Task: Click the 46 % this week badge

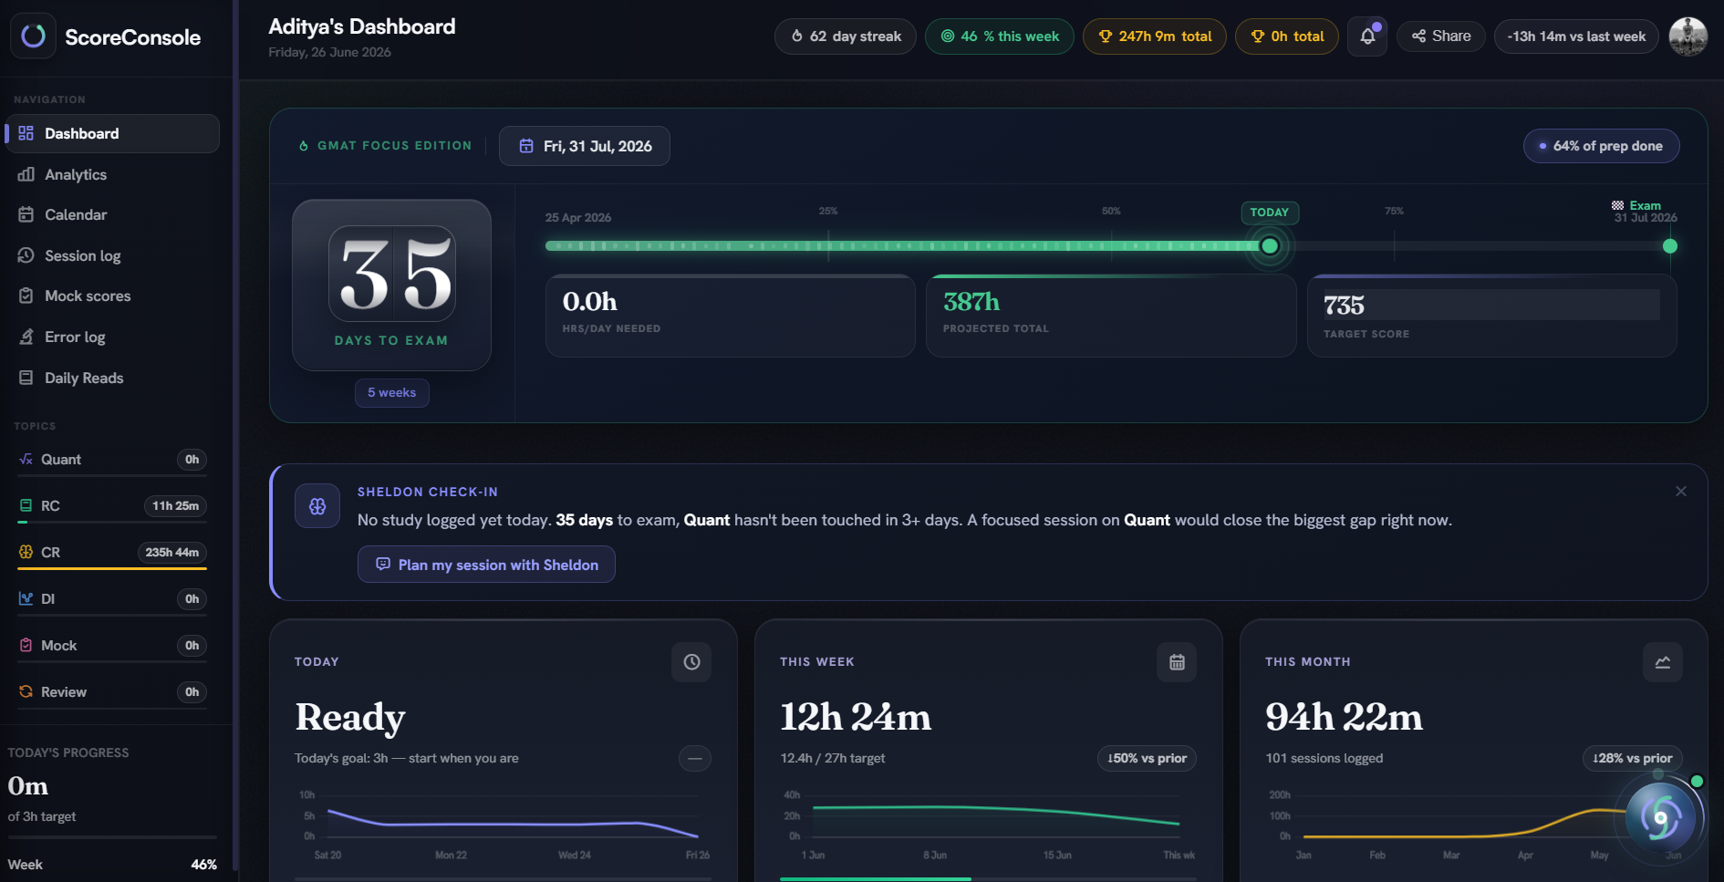Action: tap(1000, 36)
